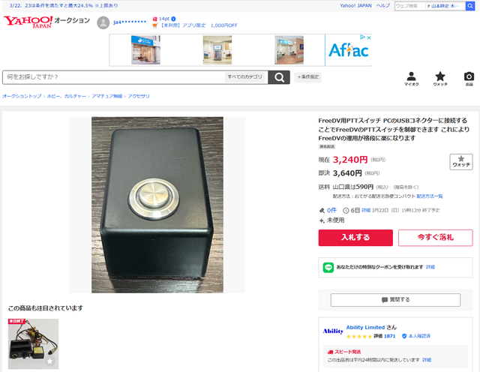Image resolution: width=480 pixels, height=372 pixels.
Task: Open the ja4 account name menu
Action: click(130, 22)
